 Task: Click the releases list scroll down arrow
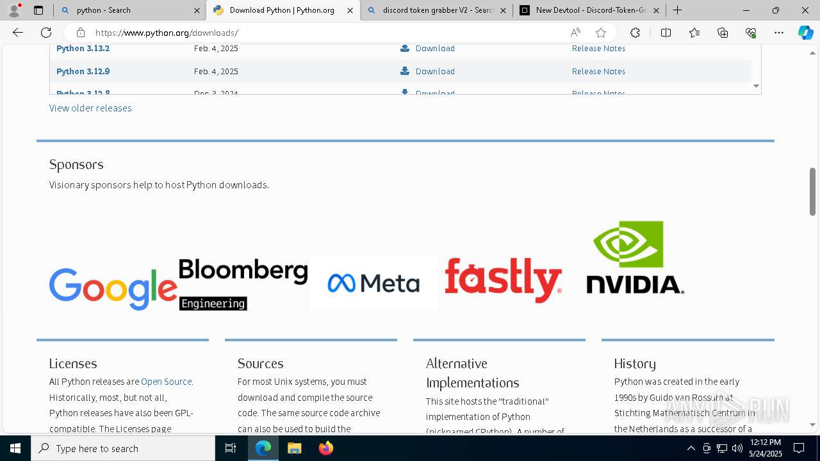point(756,86)
